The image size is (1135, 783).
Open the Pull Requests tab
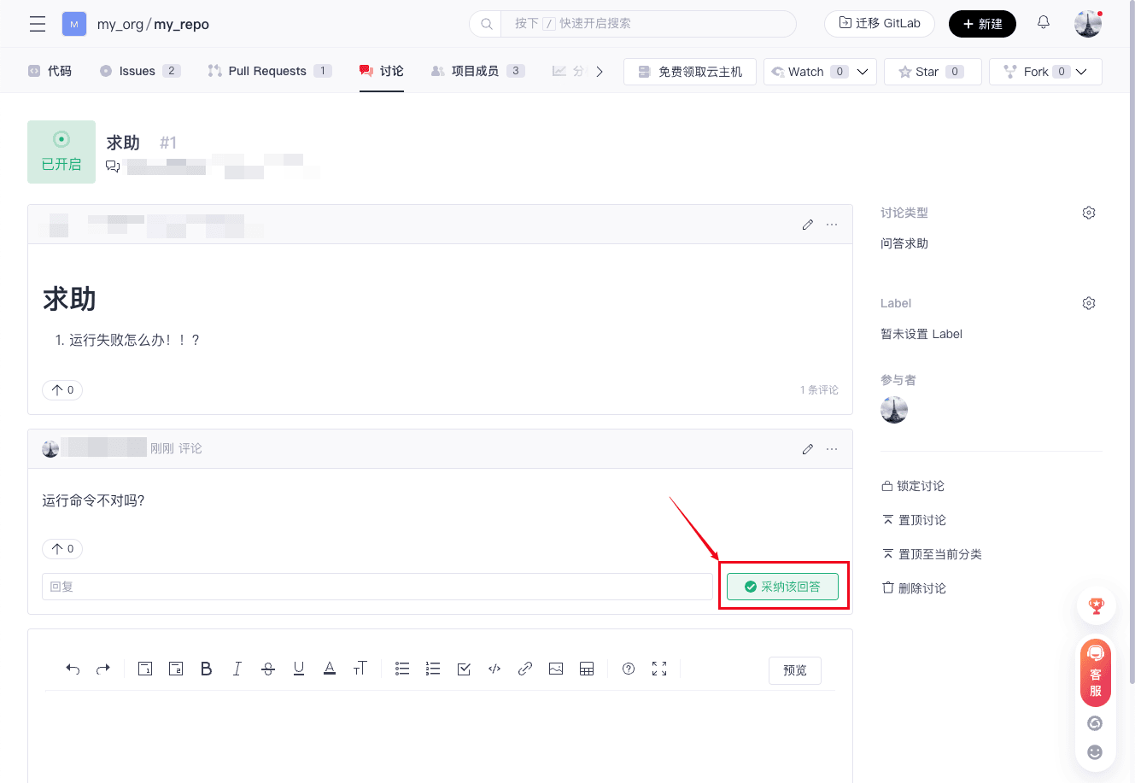(268, 71)
